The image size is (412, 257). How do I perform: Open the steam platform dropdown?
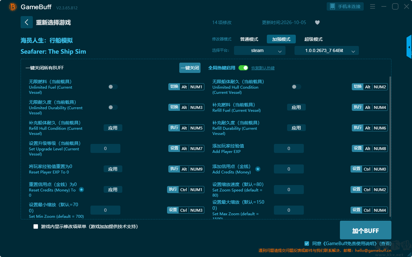(x=260, y=50)
